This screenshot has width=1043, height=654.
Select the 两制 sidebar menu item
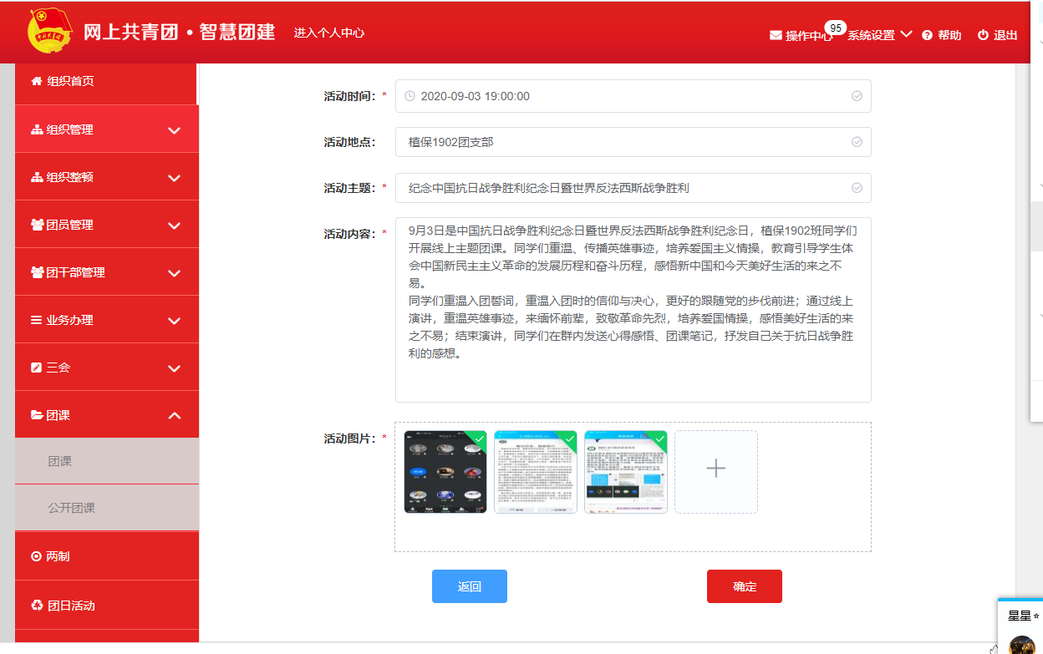pos(59,556)
